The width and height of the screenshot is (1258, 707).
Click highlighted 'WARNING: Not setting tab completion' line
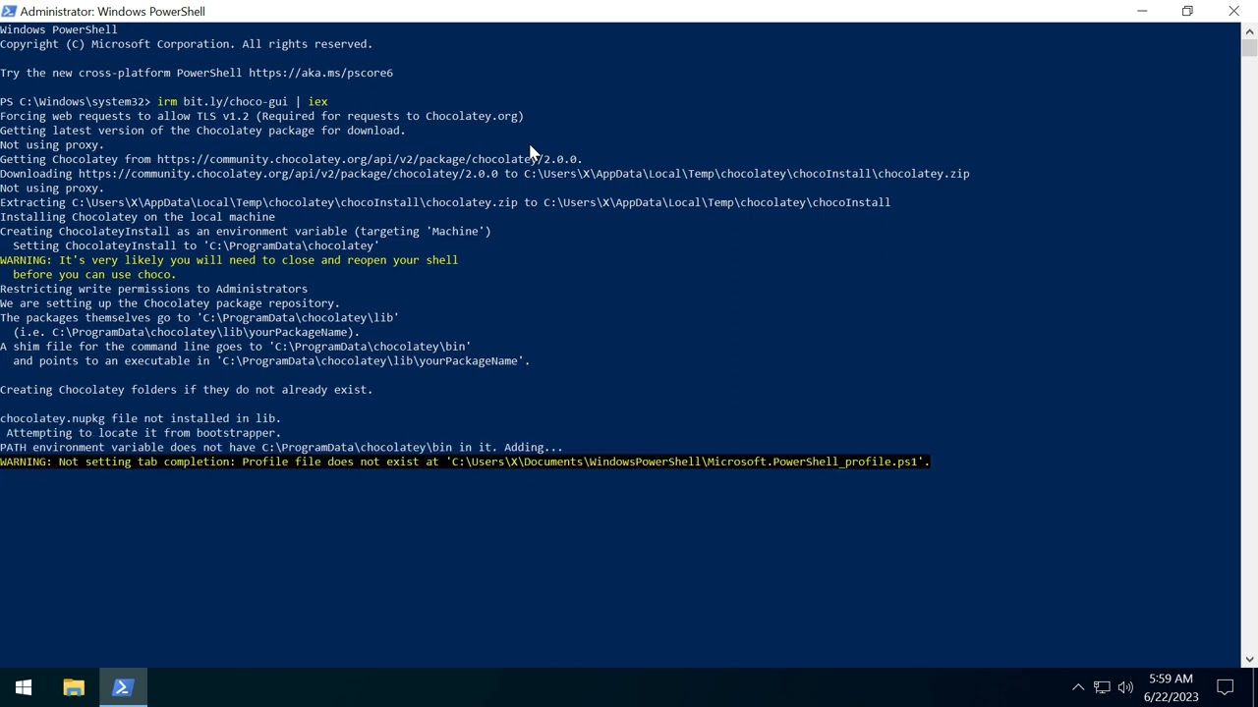pyautogui.click(x=465, y=462)
